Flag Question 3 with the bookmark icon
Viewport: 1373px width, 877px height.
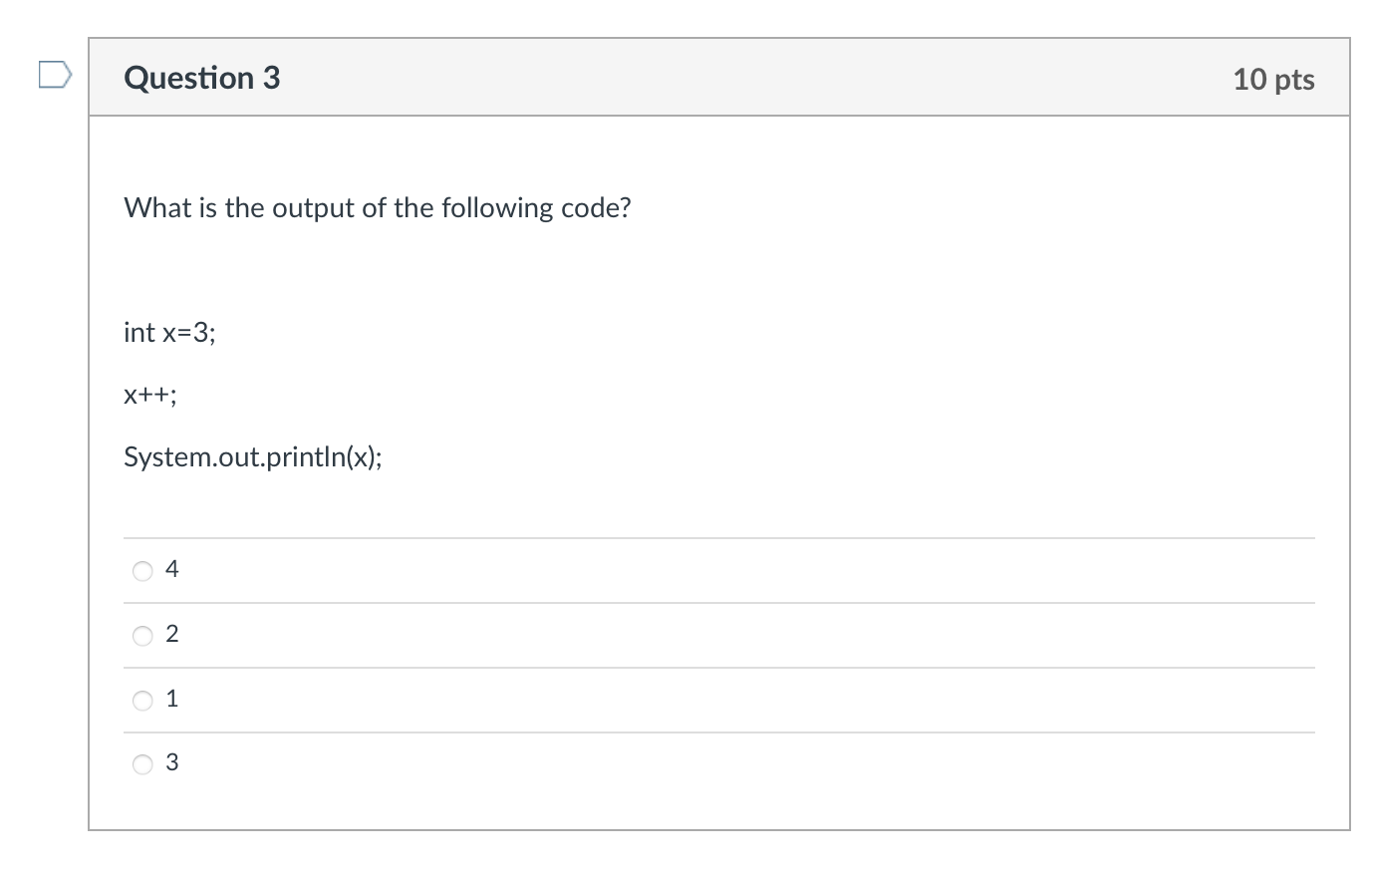click(55, 75)
